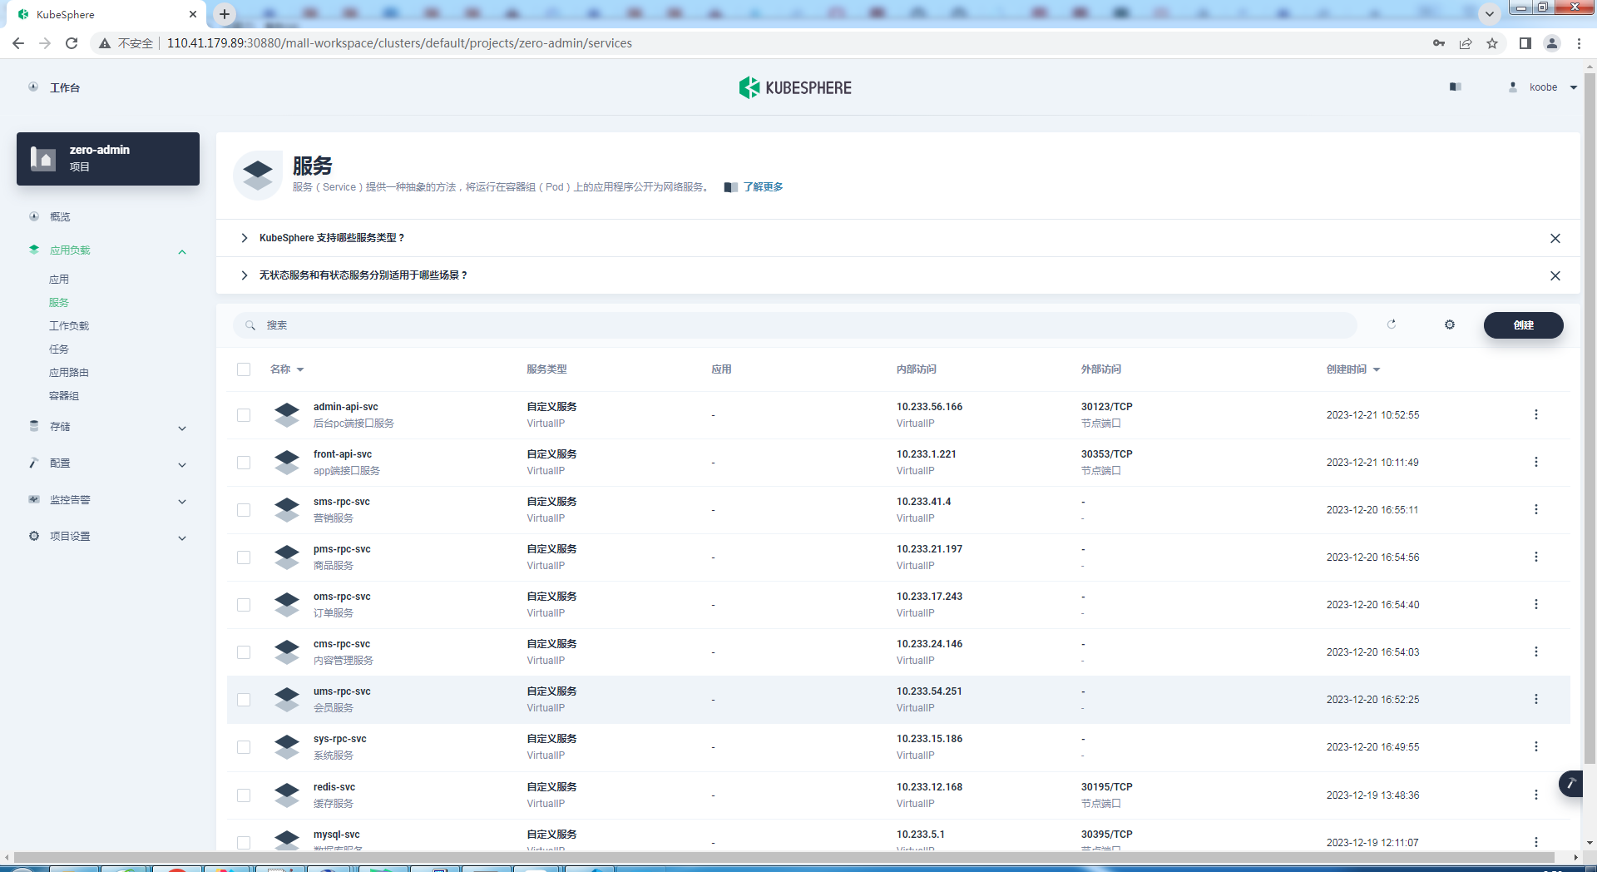Open Chrome three-dot menu

click(x=1579, y=43)
